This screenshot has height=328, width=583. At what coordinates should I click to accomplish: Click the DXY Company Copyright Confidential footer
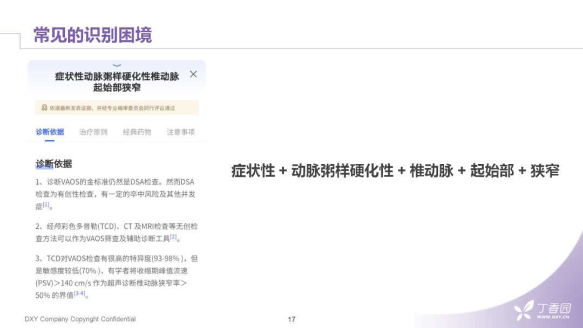pos(80,319)
